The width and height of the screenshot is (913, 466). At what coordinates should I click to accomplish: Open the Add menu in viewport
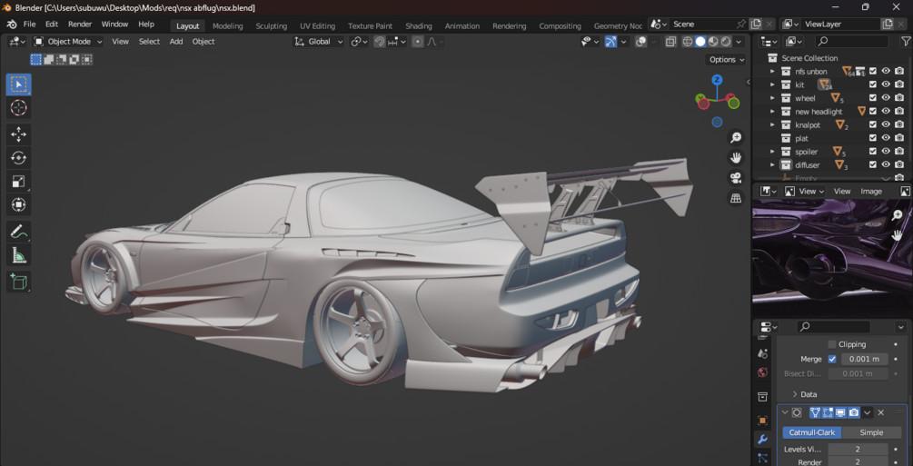point(176,42)
